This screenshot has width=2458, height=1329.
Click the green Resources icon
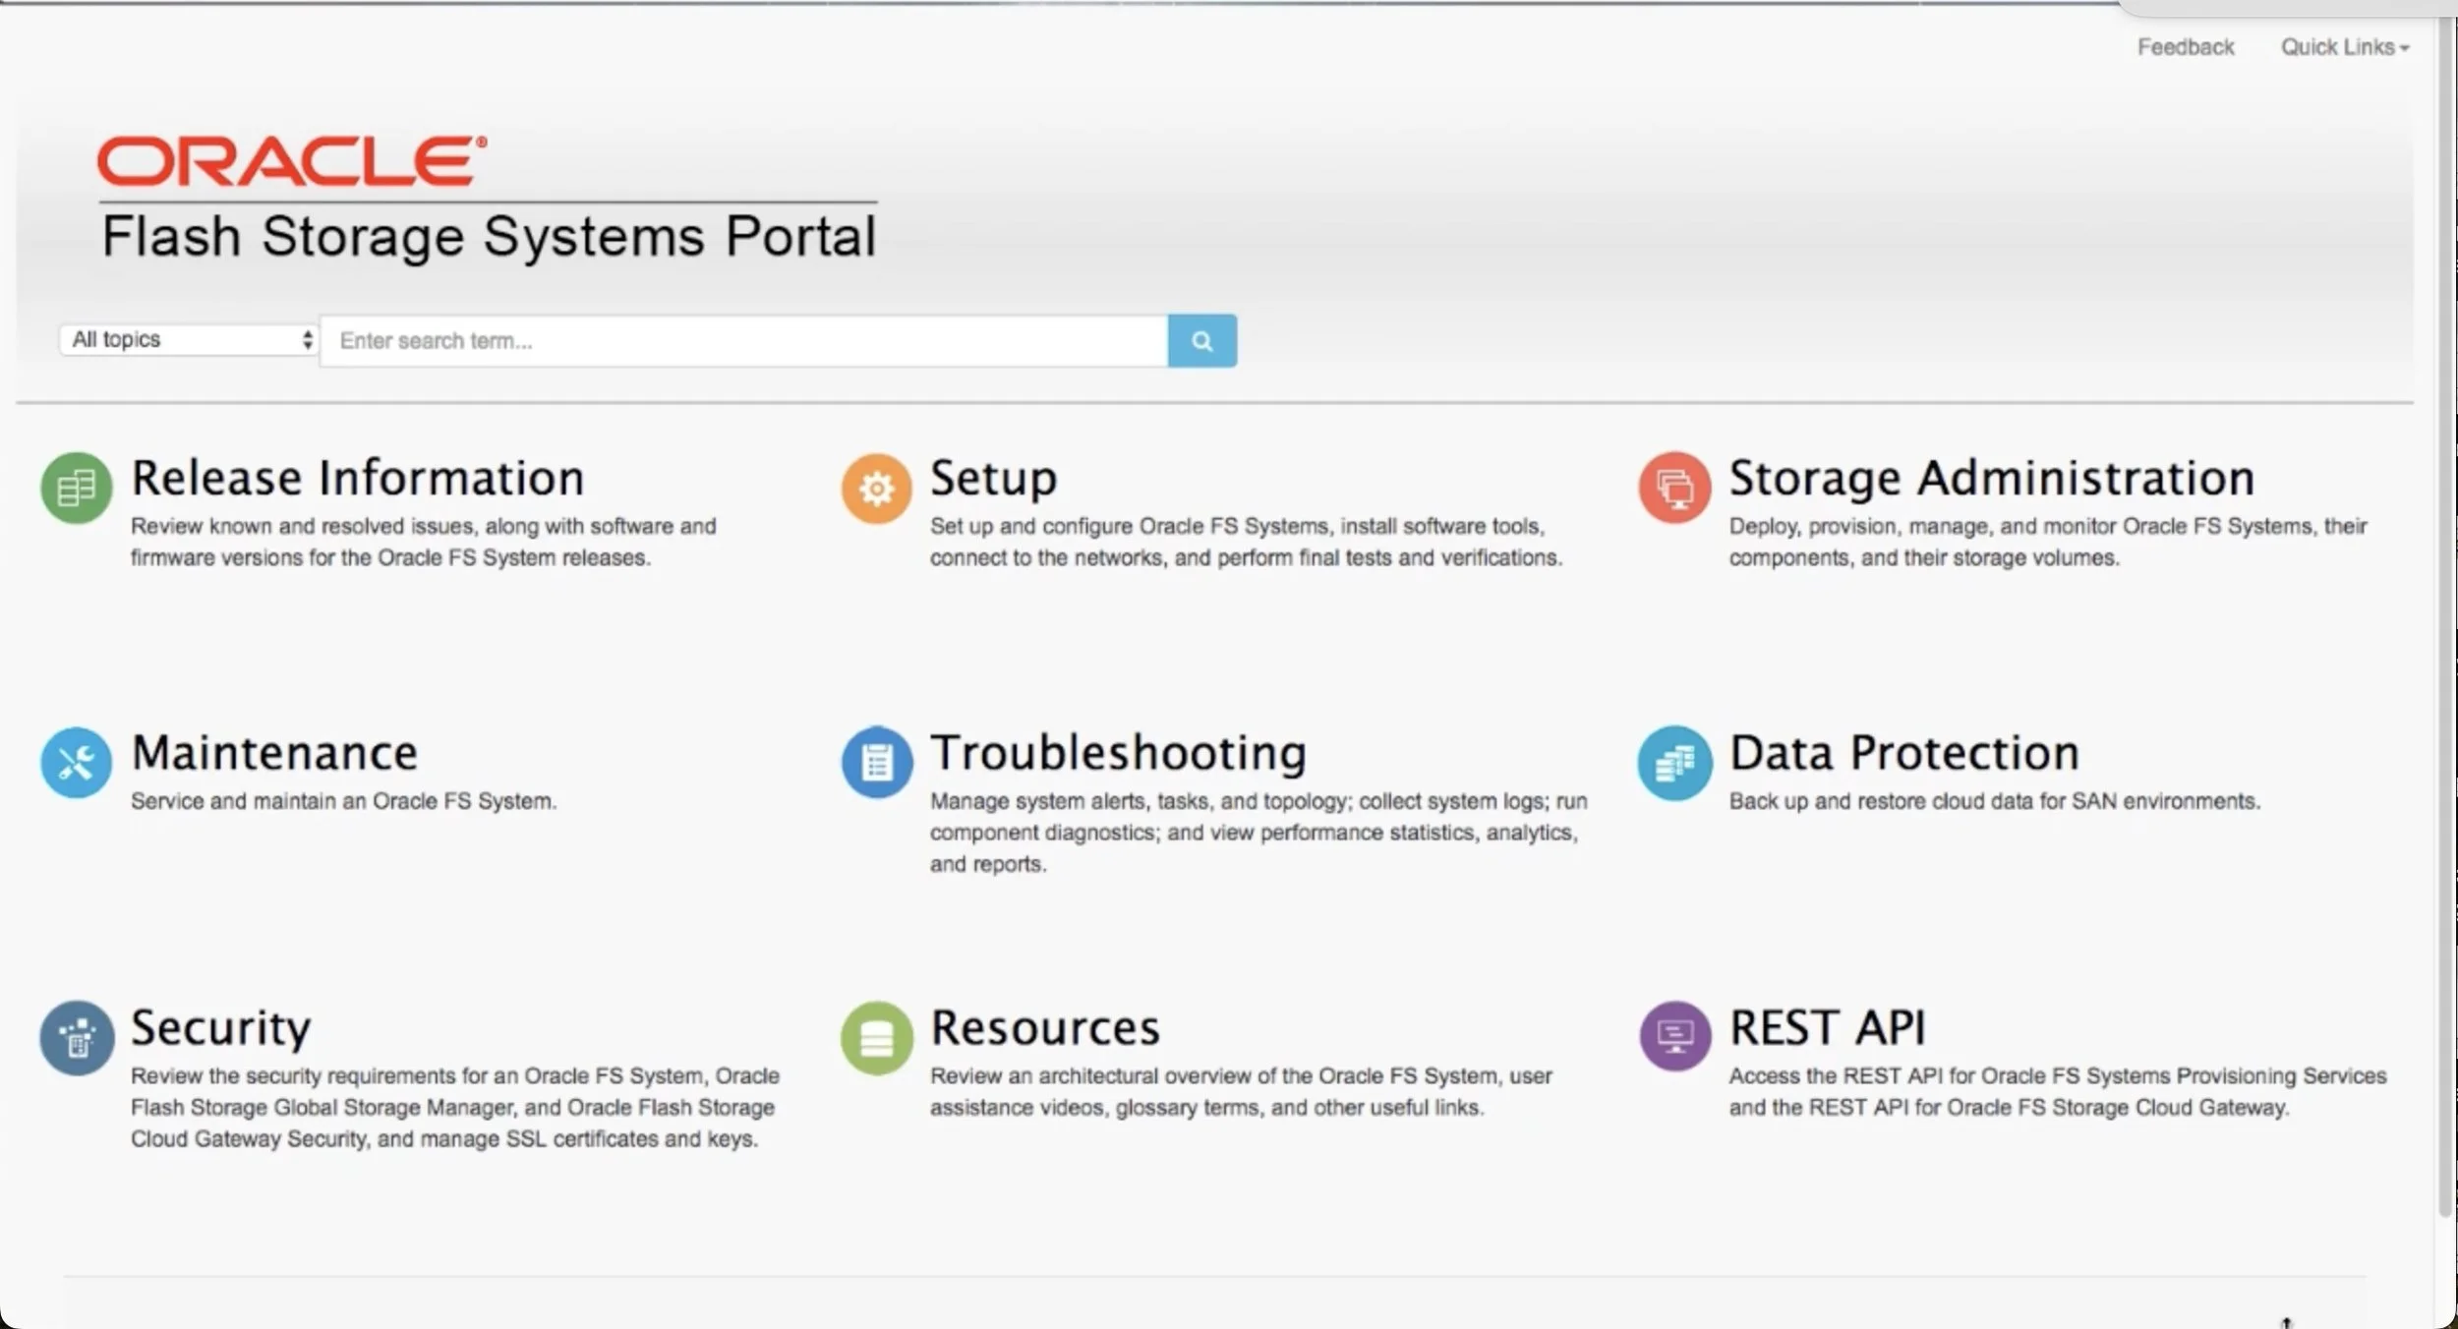coord(876,1037)
